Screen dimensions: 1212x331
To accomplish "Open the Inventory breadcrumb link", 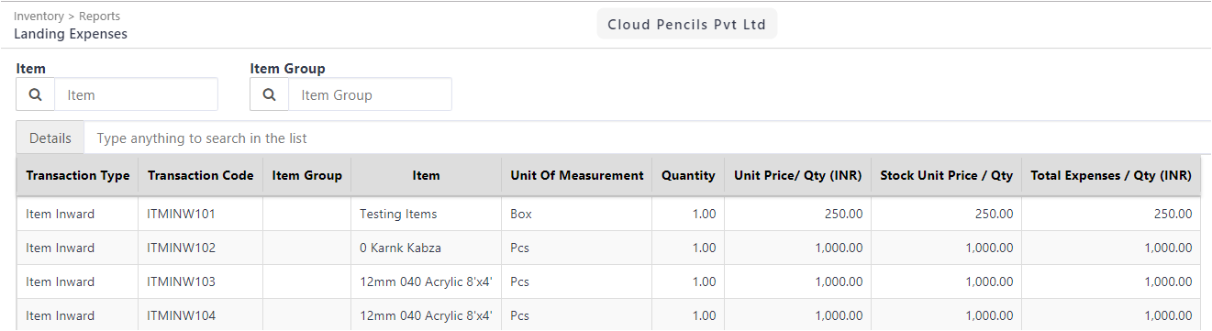I will click(x=39, y=17).
